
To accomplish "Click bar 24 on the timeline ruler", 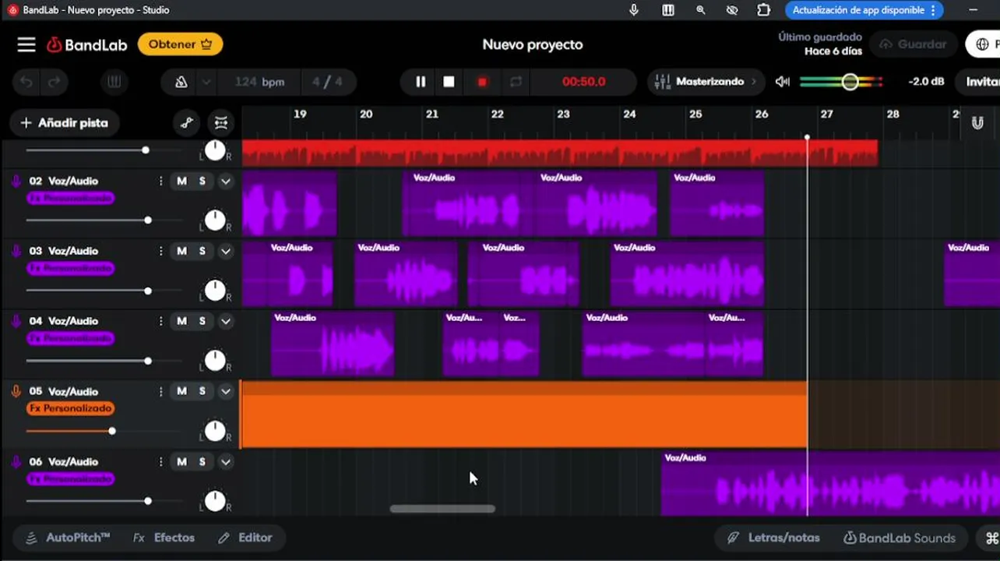I will pos(629,114).
